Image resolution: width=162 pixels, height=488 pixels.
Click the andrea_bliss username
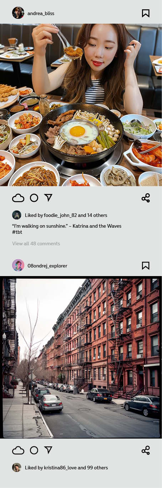[41, 13]
